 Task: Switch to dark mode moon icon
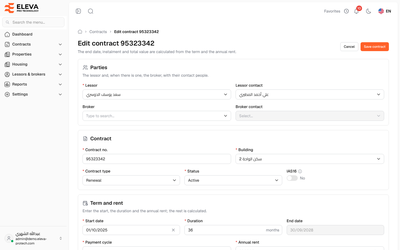pos(369,11)
